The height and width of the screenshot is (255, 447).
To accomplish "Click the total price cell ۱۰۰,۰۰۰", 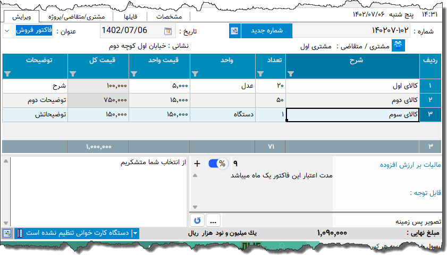I will 98,86.
